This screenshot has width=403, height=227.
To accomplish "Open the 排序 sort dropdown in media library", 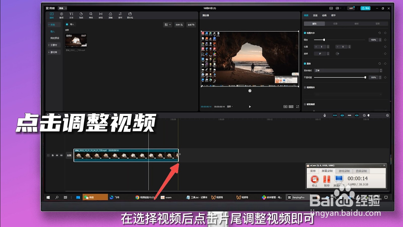I will coord(179,25).
